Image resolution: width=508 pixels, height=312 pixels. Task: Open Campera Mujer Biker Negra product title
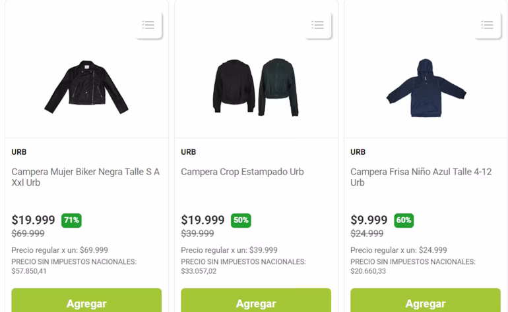86,177
